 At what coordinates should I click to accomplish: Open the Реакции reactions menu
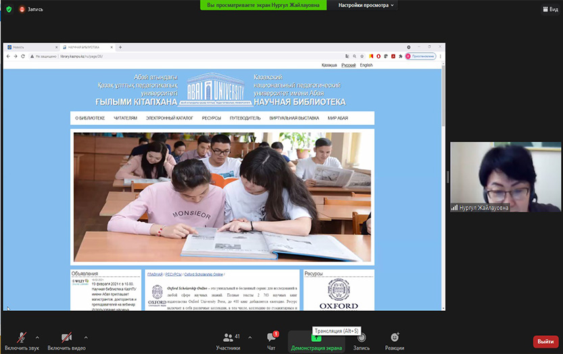point(395,337)
